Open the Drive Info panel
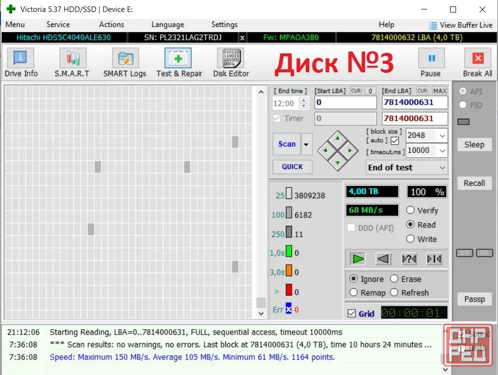Viewport: 498px width, 375px height. pos(20,63)
